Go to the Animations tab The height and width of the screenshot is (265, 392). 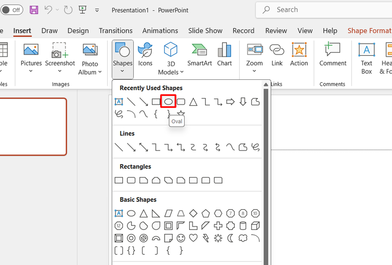pyautogui.click(x=160, y=31)
